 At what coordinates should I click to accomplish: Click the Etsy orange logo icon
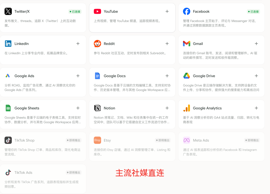click(x=97, y=140)
